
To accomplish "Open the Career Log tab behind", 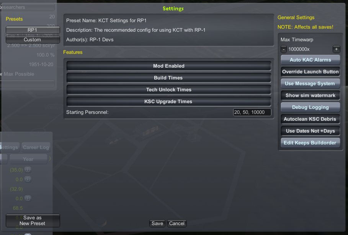I will 36,147.
